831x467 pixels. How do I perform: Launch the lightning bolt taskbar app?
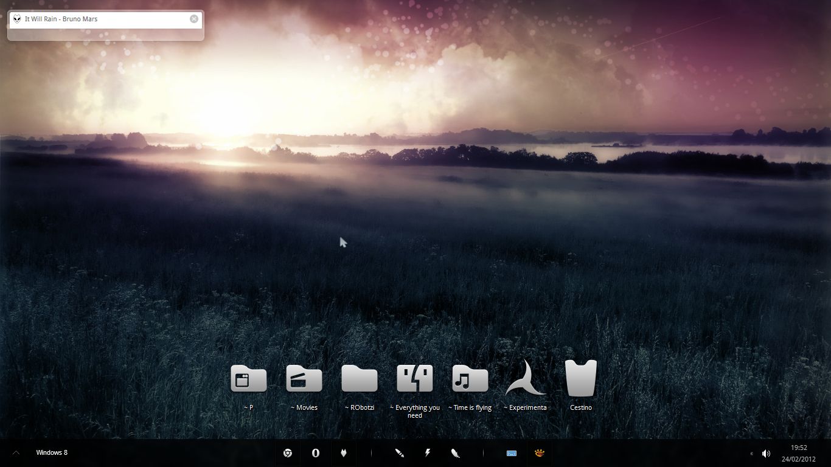[428, 453]
